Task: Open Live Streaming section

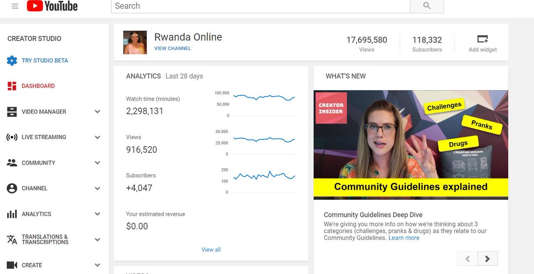Action: pos(44,137)
